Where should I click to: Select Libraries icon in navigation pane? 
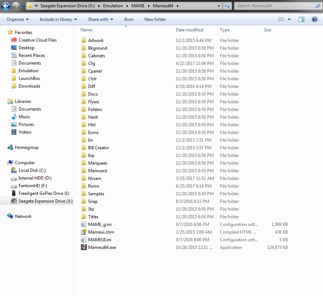10,101
